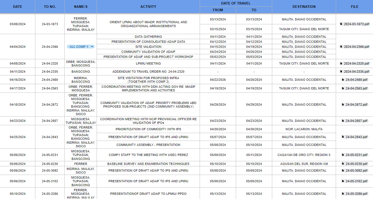Click the TO NO. cell 24-03-1673
Image resolution: width=373 pixels, height=199 pixels.
coord(50,24)
